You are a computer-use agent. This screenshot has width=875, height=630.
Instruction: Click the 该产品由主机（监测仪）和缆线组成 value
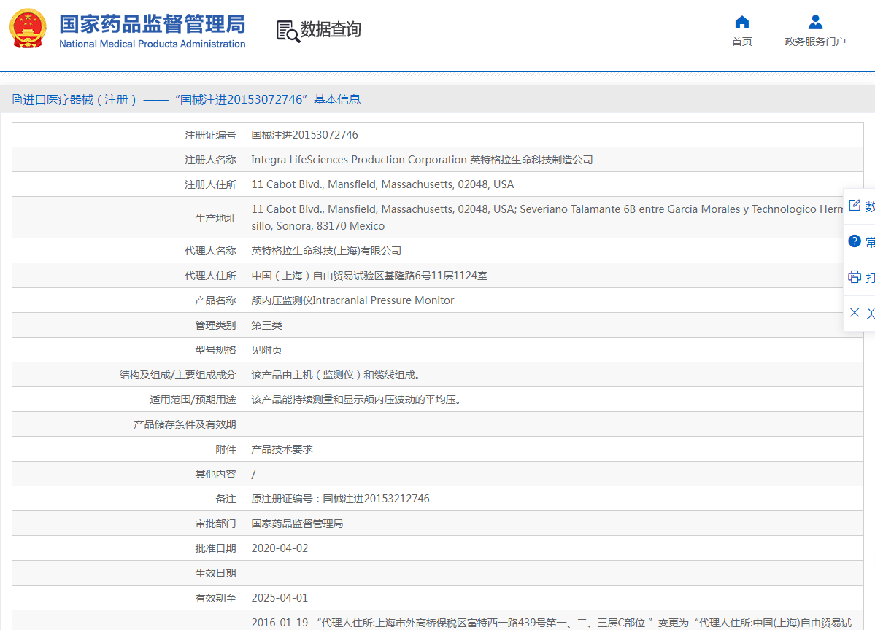point(336,375)
